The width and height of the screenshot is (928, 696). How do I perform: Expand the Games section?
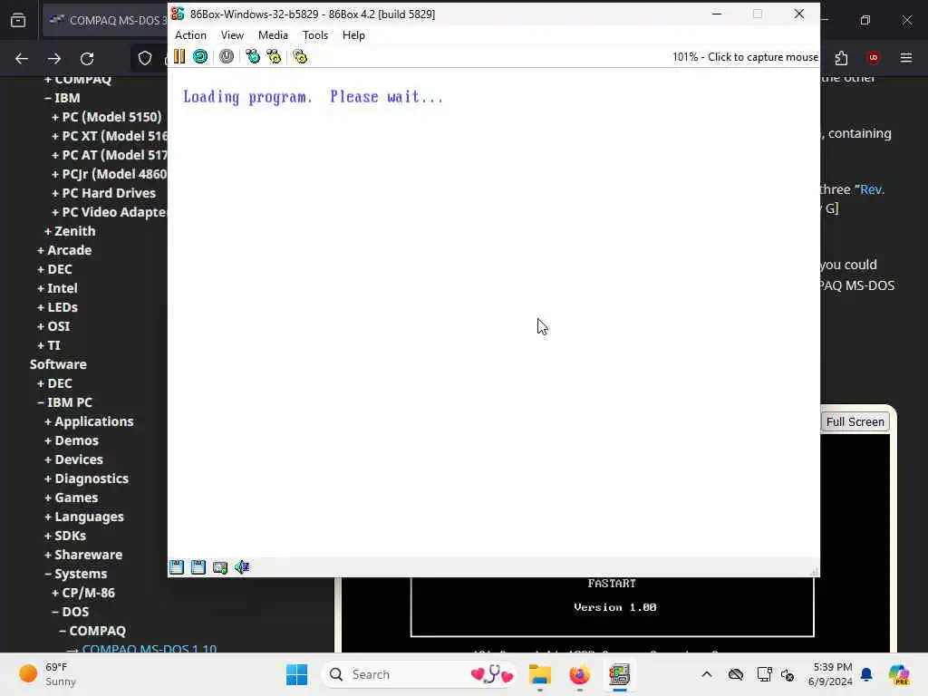(x=71, y=498)
